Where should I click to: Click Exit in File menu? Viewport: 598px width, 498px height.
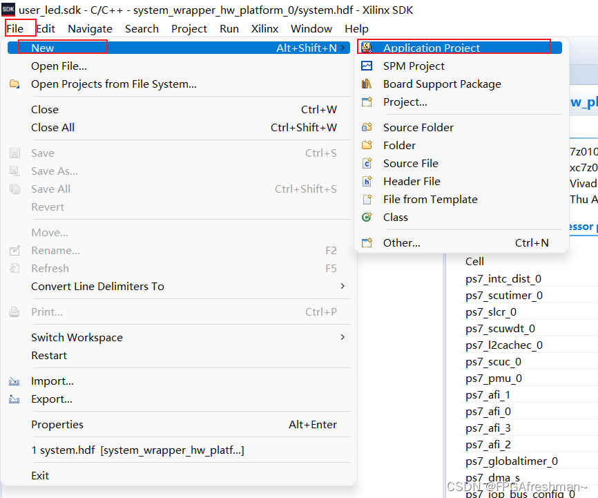point(178,475)
